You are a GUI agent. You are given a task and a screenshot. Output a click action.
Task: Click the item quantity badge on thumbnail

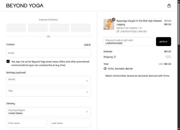(x=113, y=20)
